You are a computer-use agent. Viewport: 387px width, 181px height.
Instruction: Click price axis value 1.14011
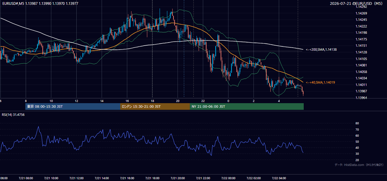(x=361, y=85)
